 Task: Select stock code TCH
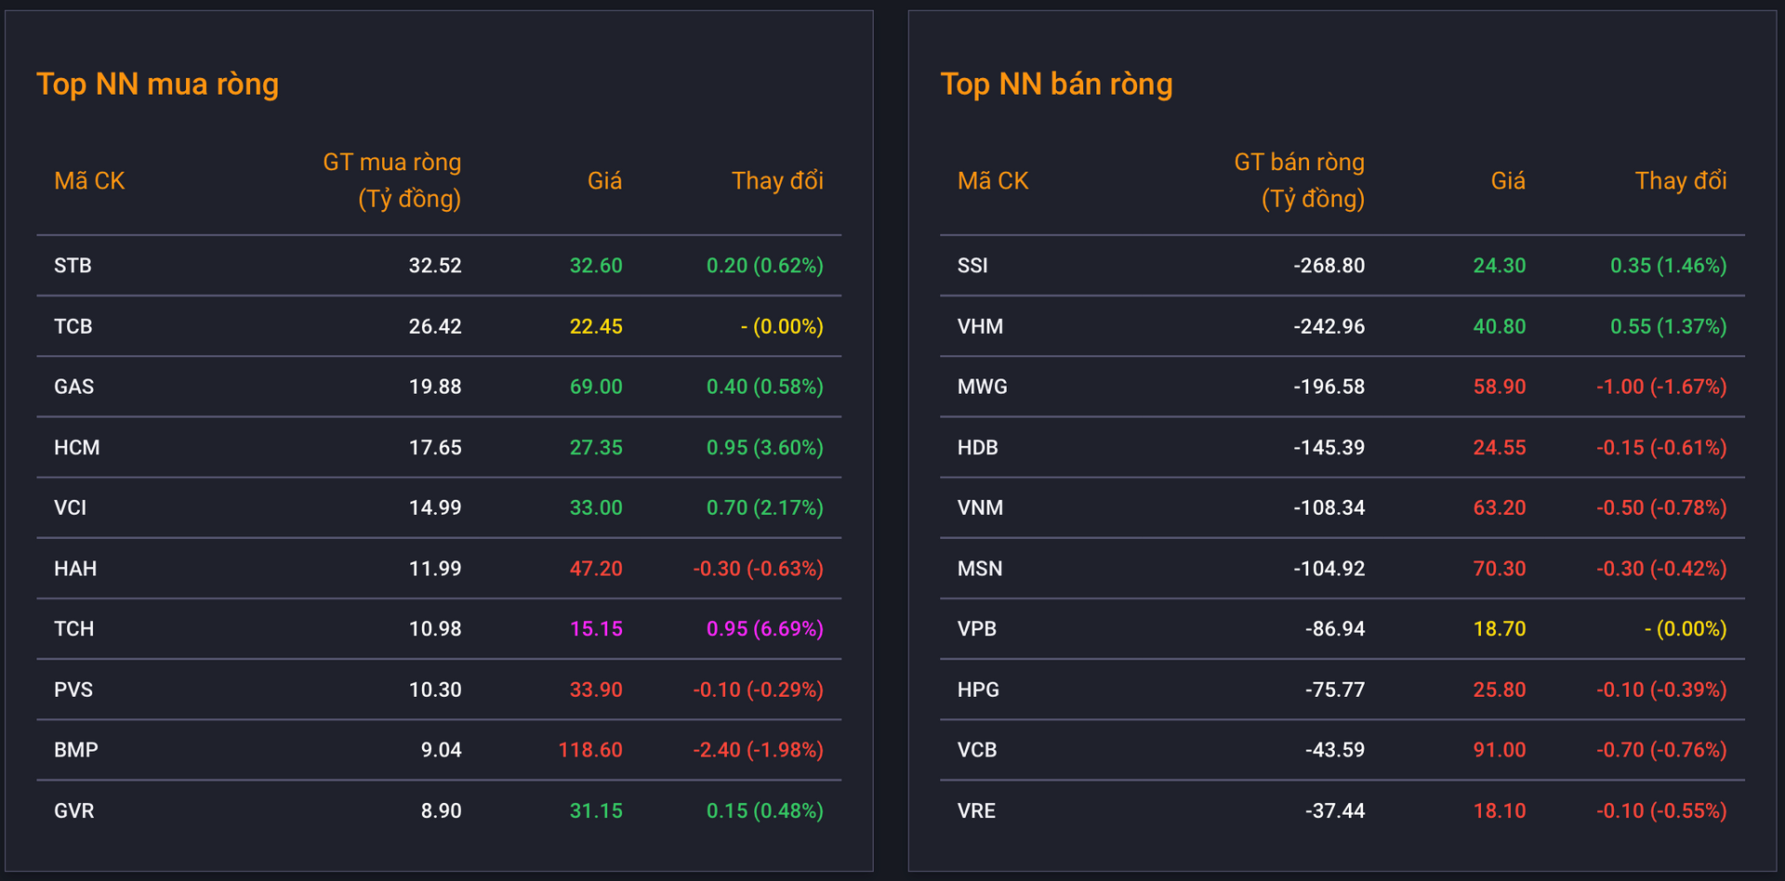tap(73, 628)
